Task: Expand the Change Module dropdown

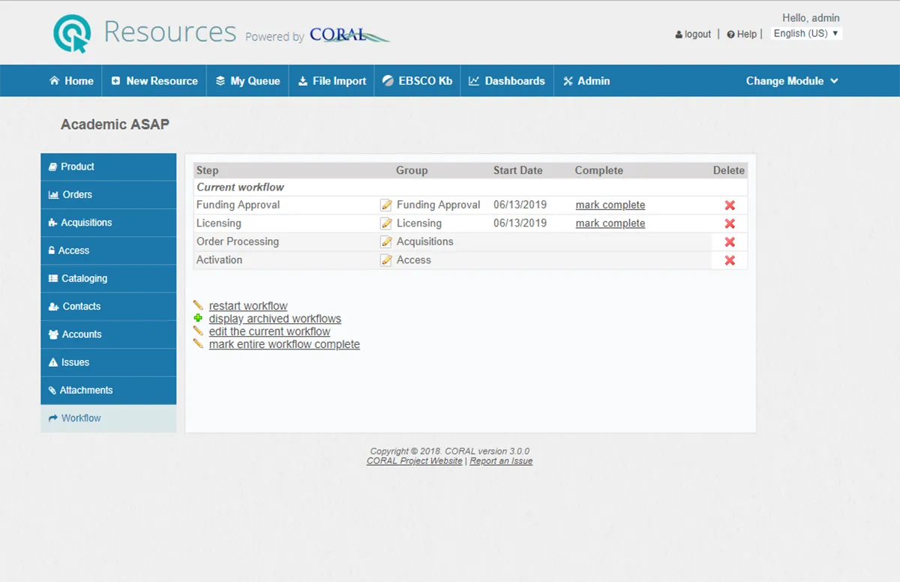Action: tap(792, 81)
